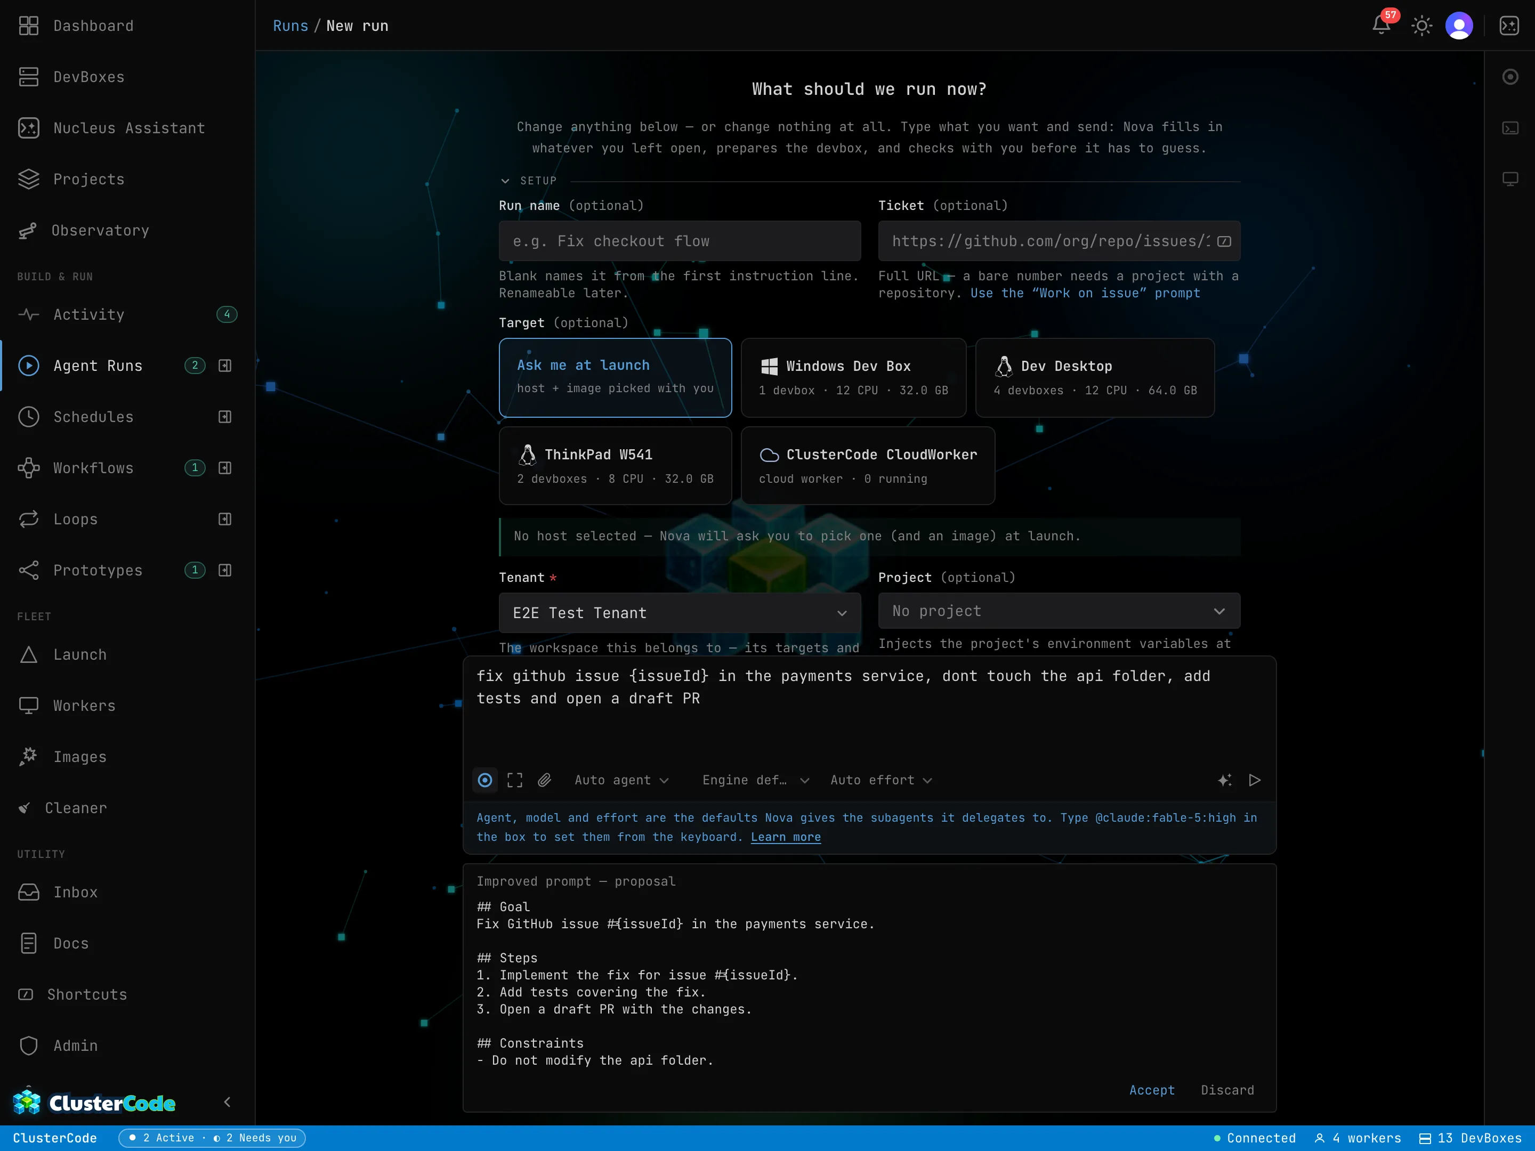Open the notifications bell
Image resolution: width=1535 pixels, height=1151 pixels.
(x=1381, y=26)
